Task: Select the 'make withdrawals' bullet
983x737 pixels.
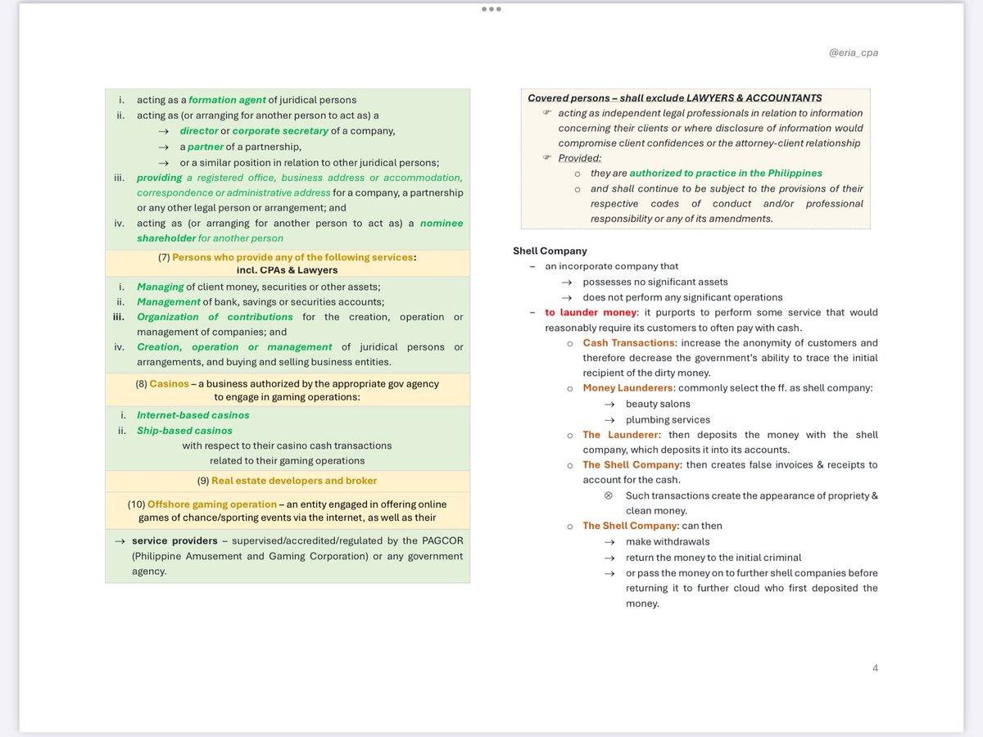Action: tap(668, 541)
